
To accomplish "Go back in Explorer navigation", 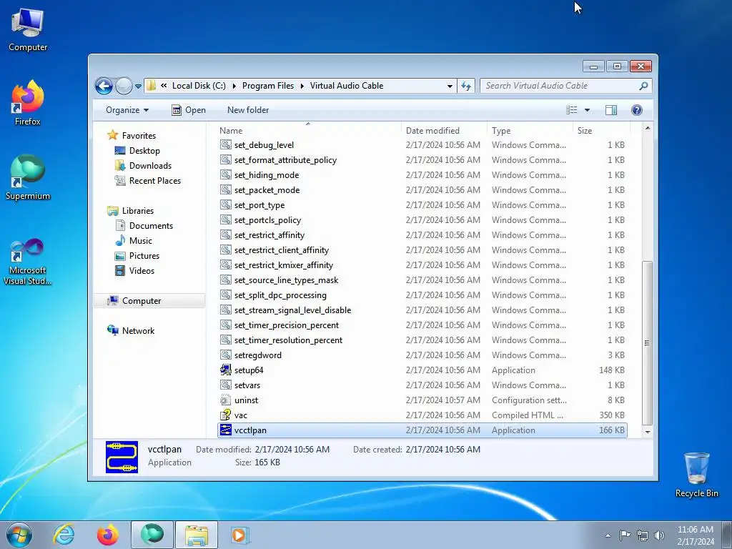I will 104,86.
